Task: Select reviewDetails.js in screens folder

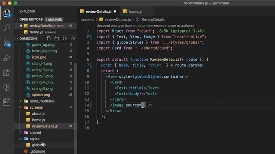Action: [45, 126]
